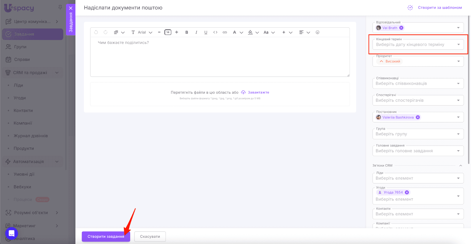Remove Valeriia Bashkirova from Постановник
Screen dimensions: 471x244
pos(418,117)
